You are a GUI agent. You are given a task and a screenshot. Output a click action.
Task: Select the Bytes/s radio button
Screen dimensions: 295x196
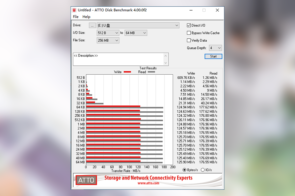[x=185, y=170]
